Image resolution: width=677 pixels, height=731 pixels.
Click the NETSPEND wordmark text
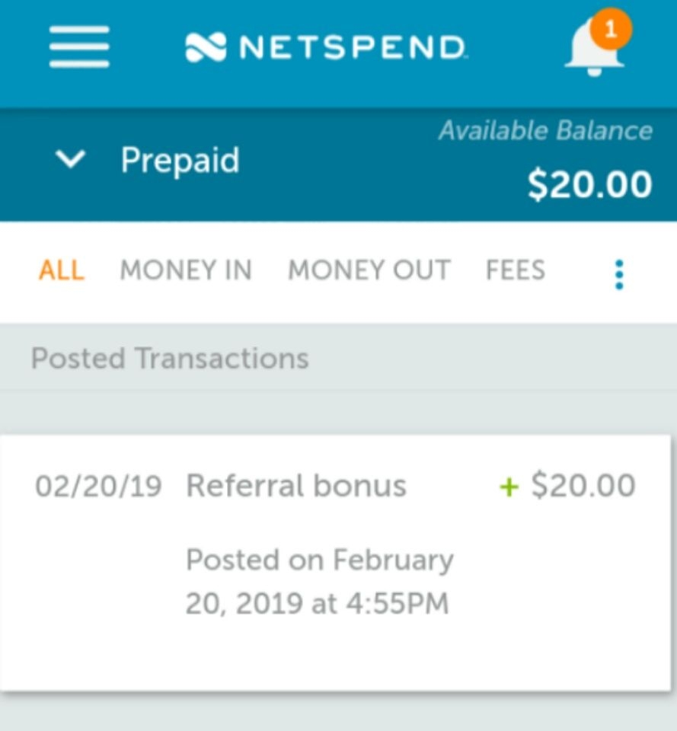coord(352,47)
